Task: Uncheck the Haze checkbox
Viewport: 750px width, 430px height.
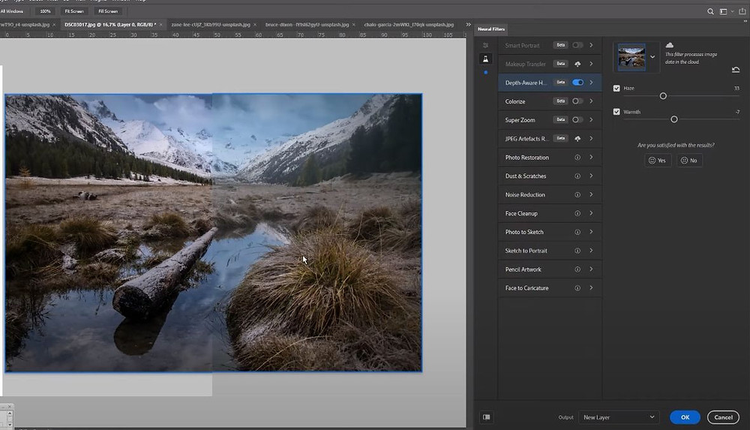Action: [x=616, y=88]
